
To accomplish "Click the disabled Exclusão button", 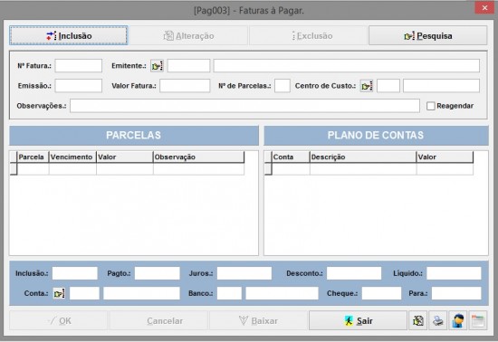I will [x=309, y=35].
